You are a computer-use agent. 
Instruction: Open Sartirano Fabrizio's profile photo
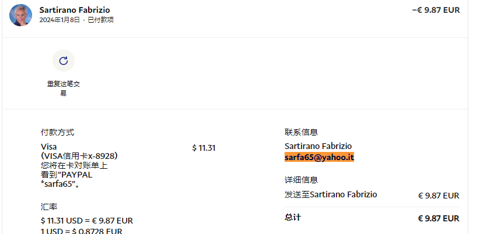20,15
